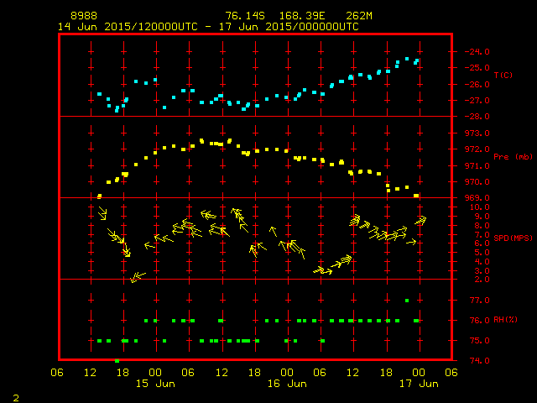Click the 00 hour label above 17 Jun
The image size is (537, 403).
[419, 373]
